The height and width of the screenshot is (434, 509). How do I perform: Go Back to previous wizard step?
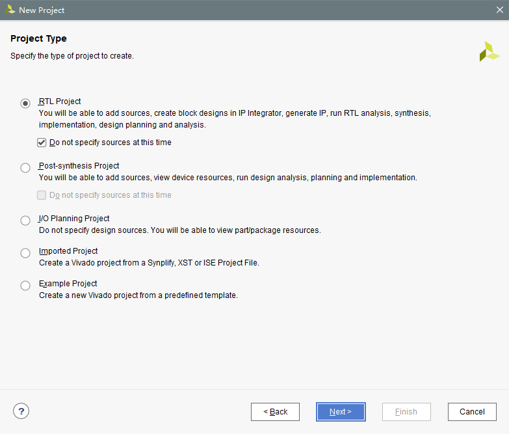click(x=275, y=412)
